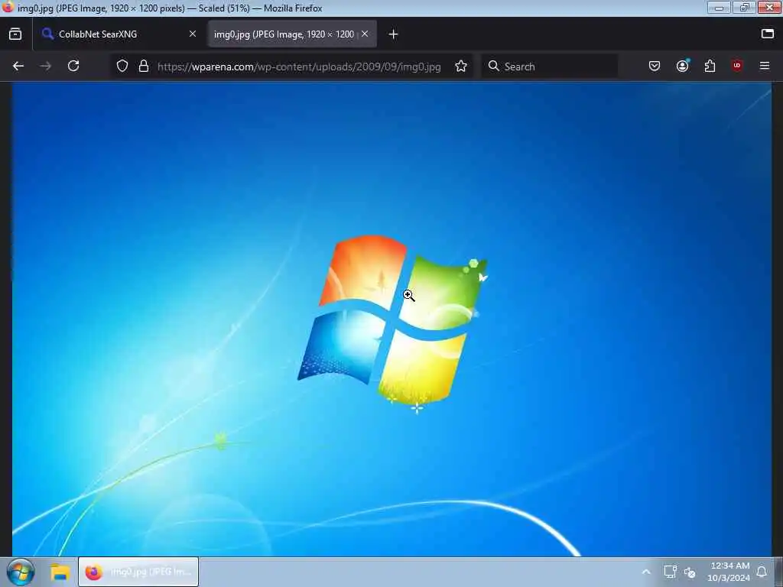Image resolution: width=783 pixels, height=587 pixels.
Task: Open the Extensions puzzle-piece menu
Action: point(710,66)
